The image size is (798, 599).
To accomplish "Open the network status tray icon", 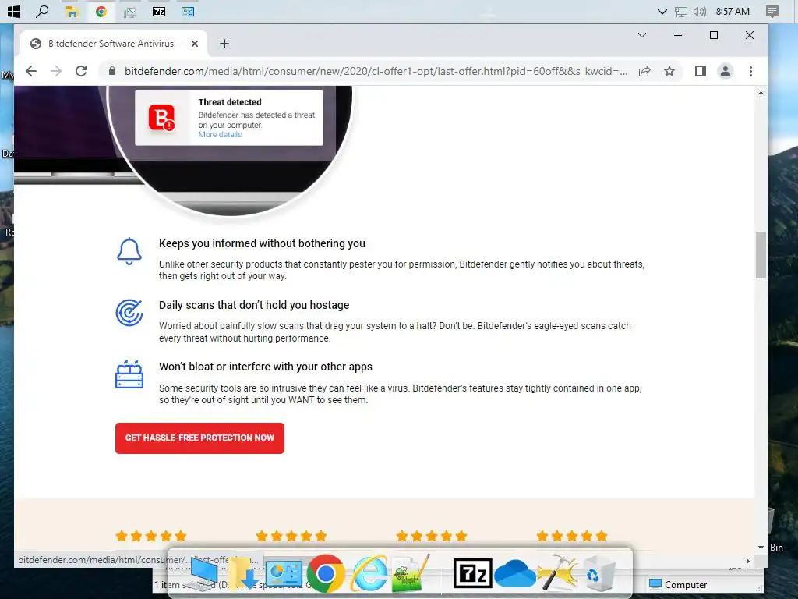I will pyautogui.click(x=680, y=11).
